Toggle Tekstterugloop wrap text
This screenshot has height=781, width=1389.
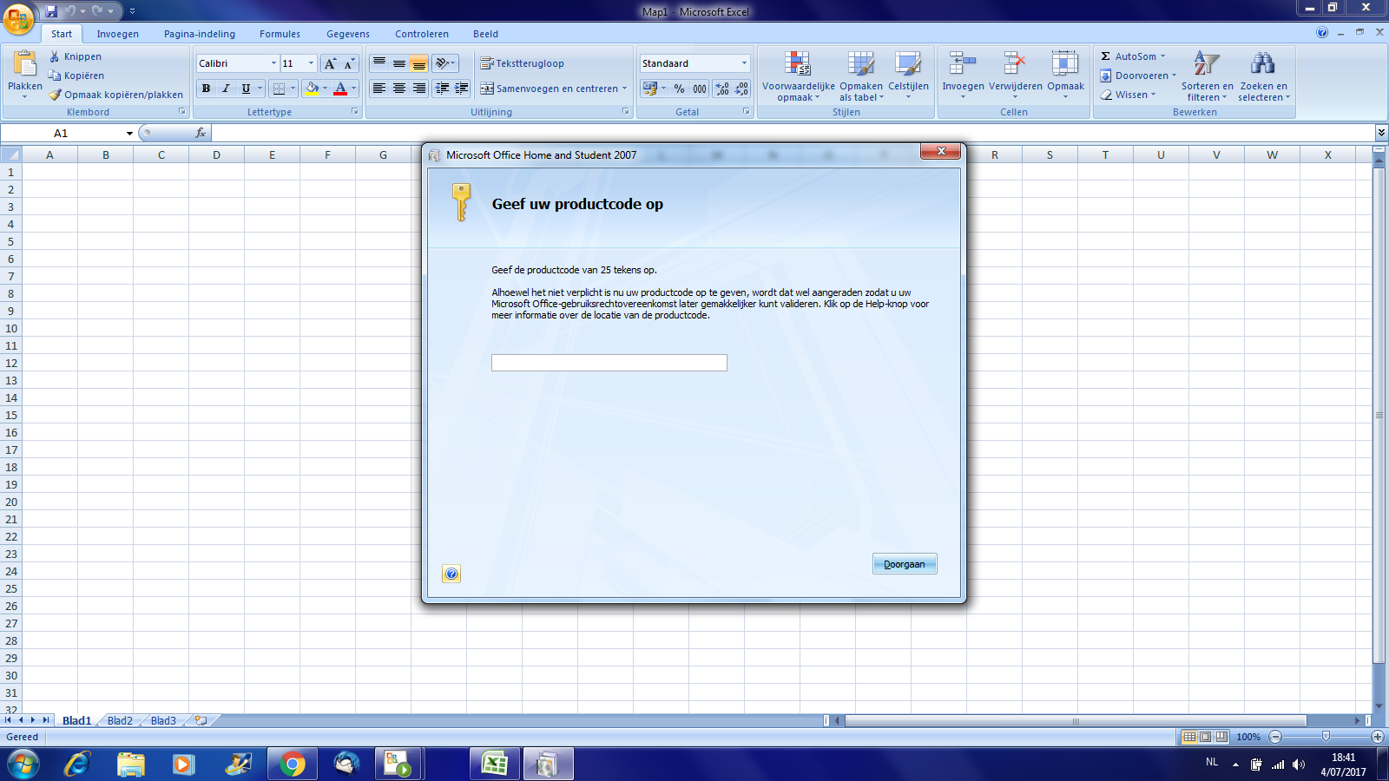coord(522,63)
